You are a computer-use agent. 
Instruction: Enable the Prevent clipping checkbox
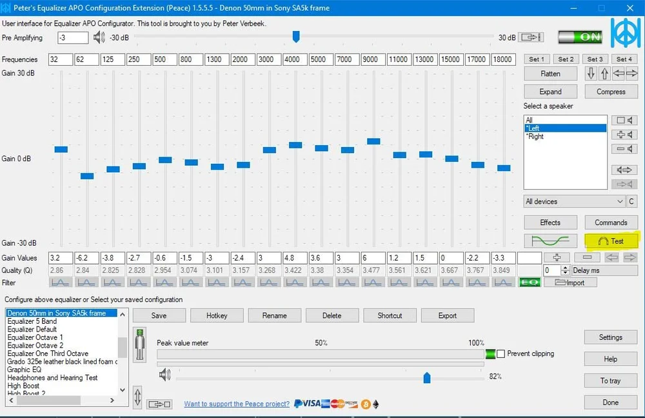(501, 354)
